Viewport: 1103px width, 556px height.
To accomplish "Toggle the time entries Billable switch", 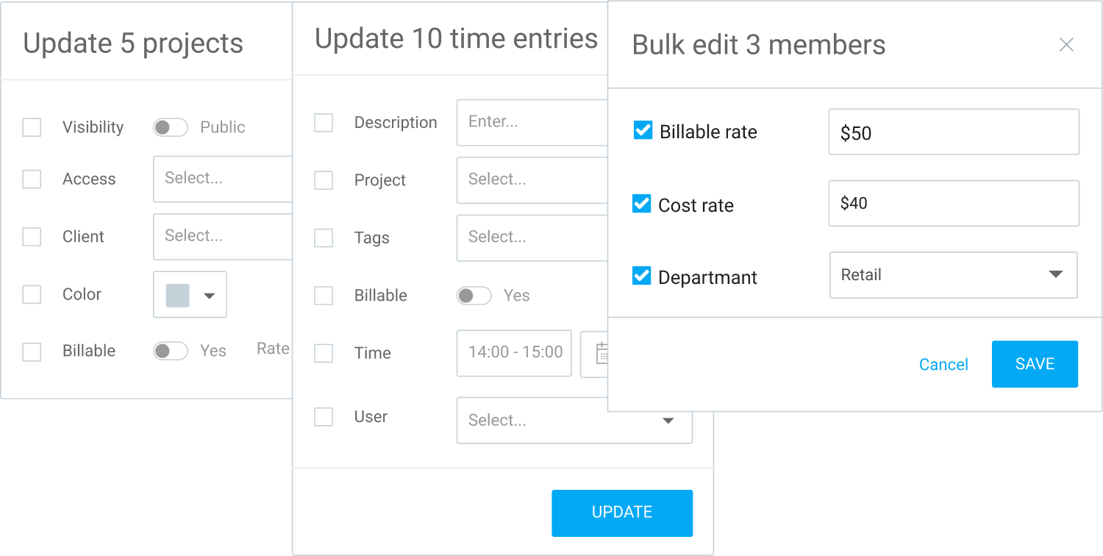I will coord(474,296).
